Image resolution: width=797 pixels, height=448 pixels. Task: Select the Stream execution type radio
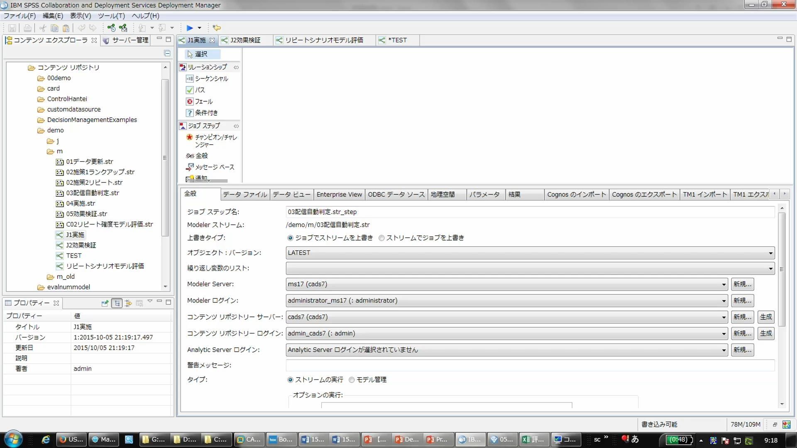coord(290,380)
